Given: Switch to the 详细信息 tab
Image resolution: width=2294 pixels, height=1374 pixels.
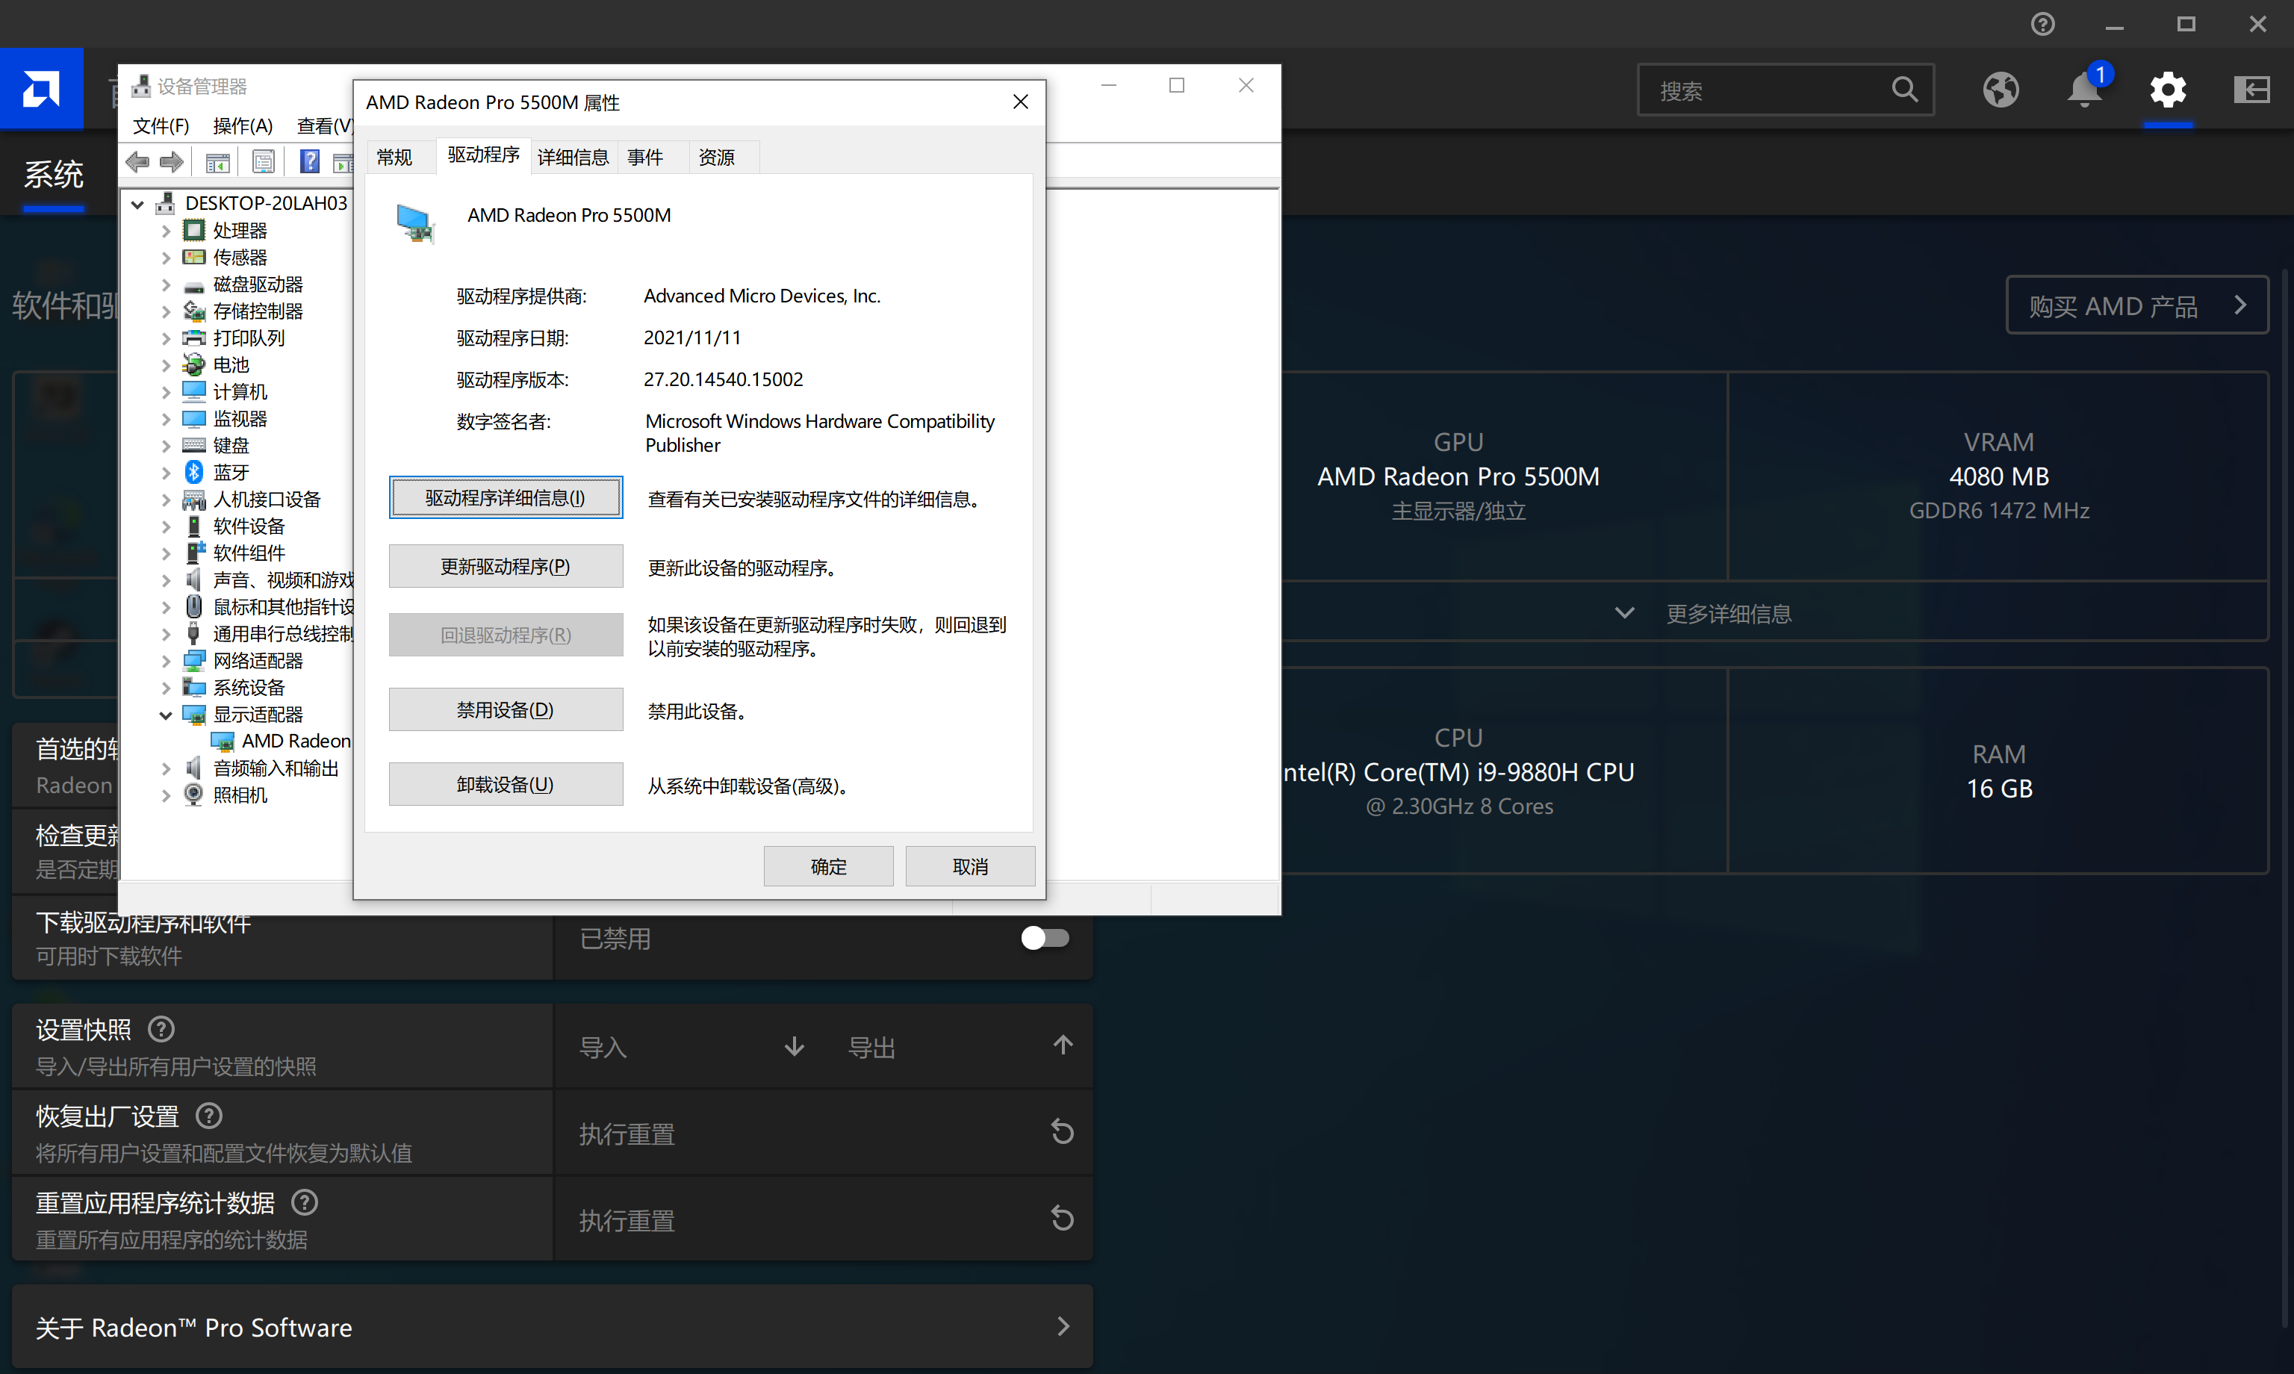Looking at the screenshot, I should [x=572, y=158].
